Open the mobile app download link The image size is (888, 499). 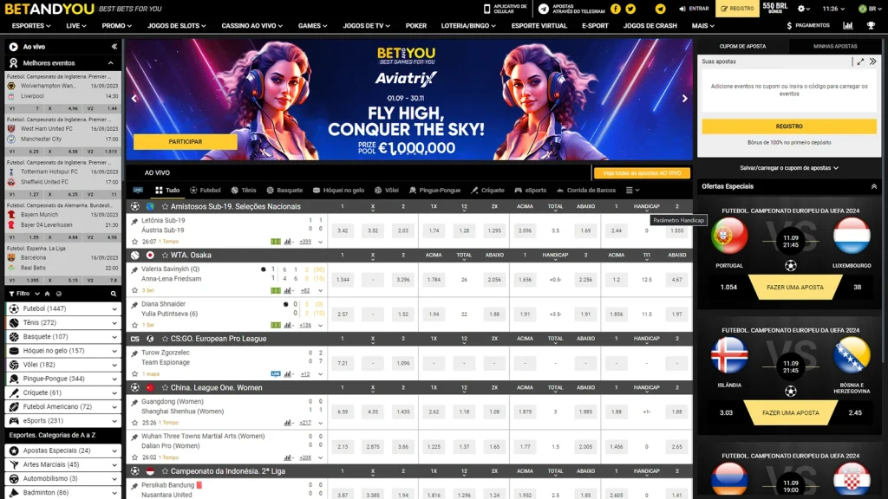click(x=506, y=9)
